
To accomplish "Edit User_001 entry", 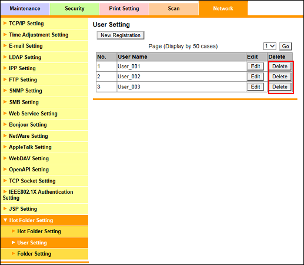I will pos(255,67).
